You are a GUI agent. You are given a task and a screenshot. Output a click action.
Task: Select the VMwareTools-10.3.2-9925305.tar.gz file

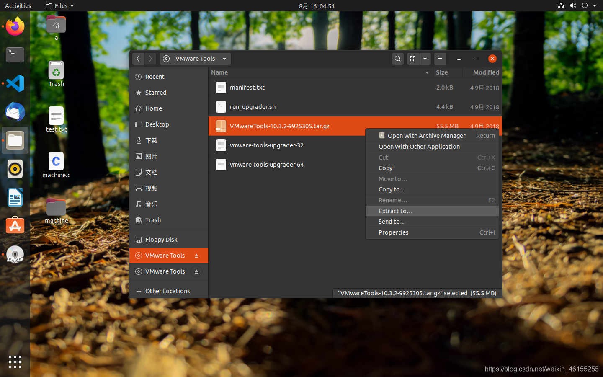[x=355, y=126]
